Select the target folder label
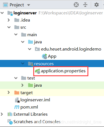104x127 pixels. [x=26, y=93]
